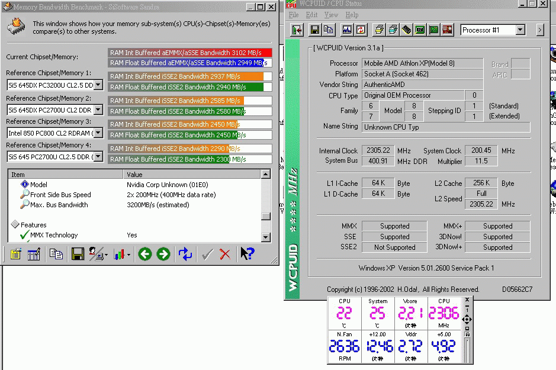Viewport: 556px width, 370px height.
Task: Click the vertical slider on monitor widget
Action: [467, 350]
